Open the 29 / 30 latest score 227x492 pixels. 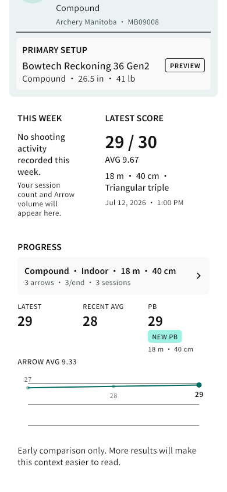pos(131,142)
